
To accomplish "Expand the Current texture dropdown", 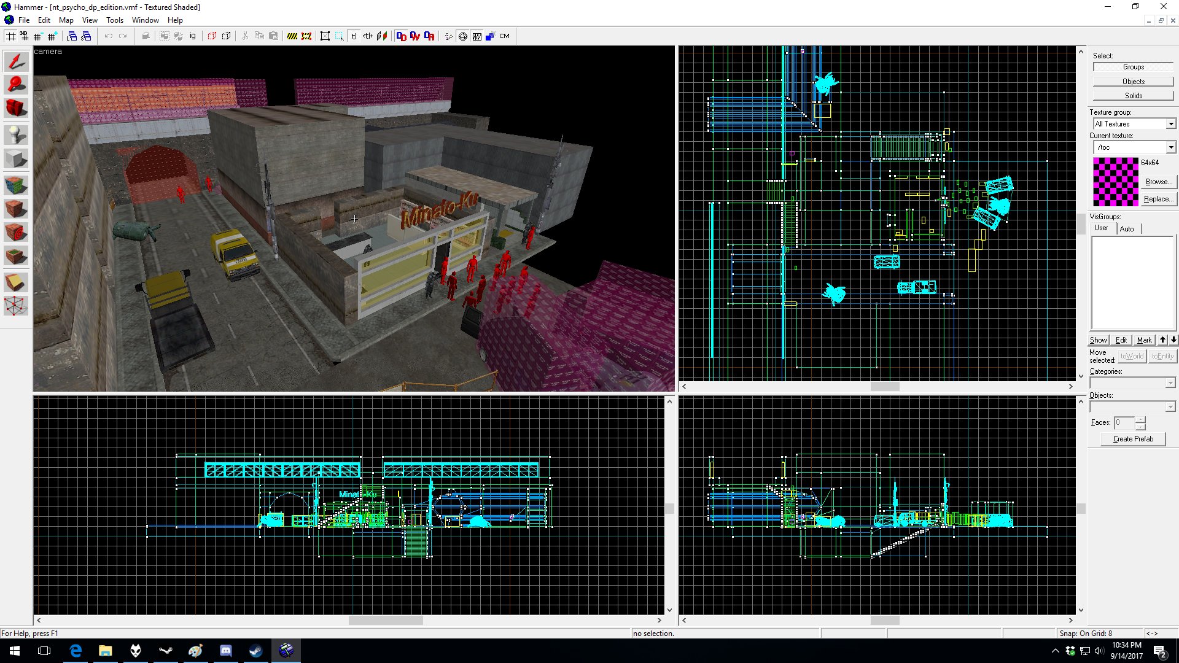I will [x=1170, y=147].
